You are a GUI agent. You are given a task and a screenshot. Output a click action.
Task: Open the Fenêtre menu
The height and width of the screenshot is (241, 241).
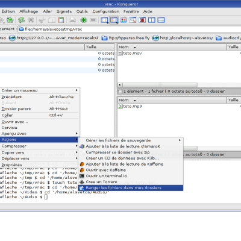point(131,11)
